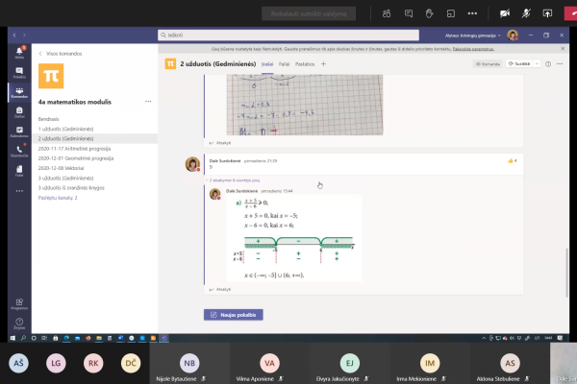This screenshot has width=577, height=384.
Task: Open the Susitikti dropdown arrow
Action: (537, 64)
